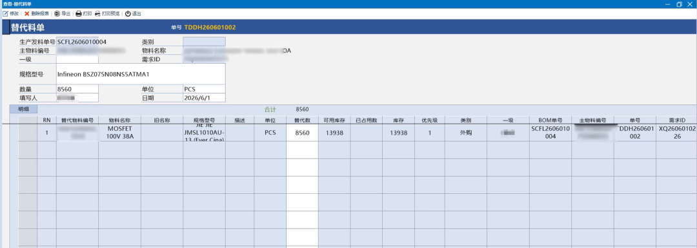Click the BOM单号 column header
This screenshot has width=697, height=248.
coord(551,120)
